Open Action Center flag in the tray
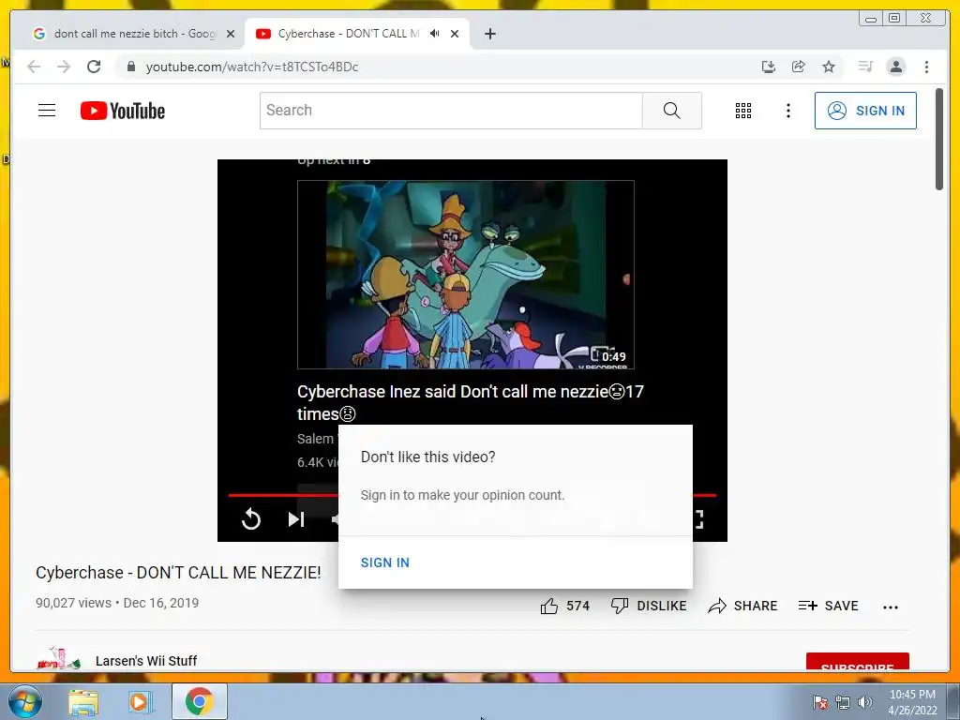 [x=819, y=702]
